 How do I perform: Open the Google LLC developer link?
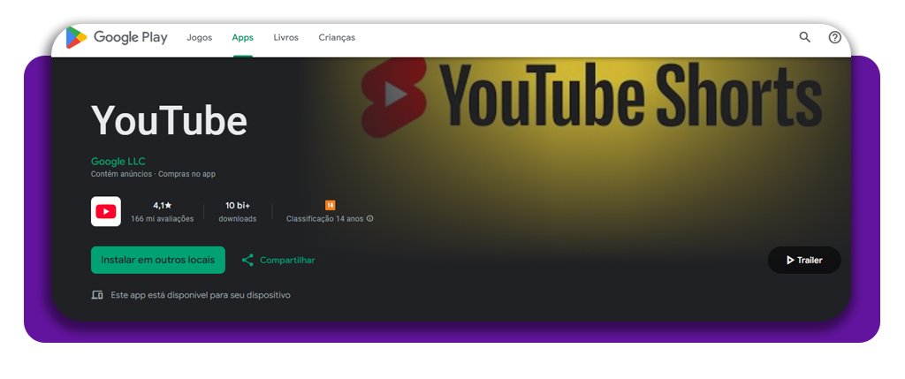coord(118,162)
